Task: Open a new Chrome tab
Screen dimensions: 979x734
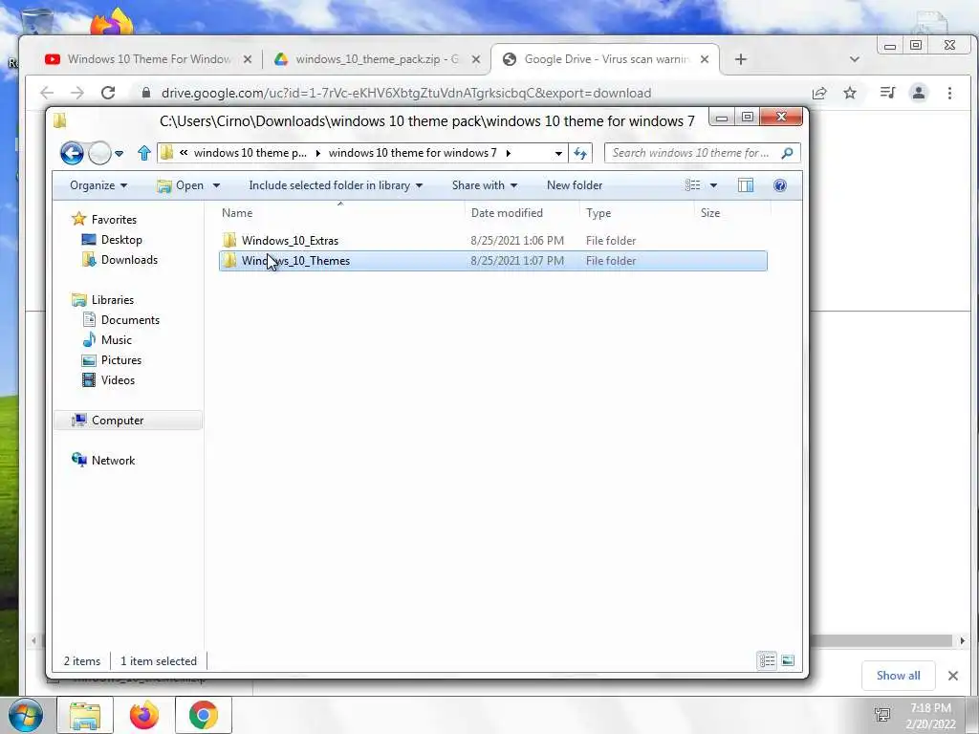Action: (741, 59)
